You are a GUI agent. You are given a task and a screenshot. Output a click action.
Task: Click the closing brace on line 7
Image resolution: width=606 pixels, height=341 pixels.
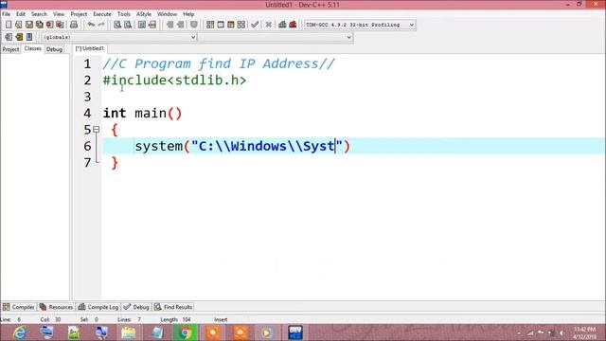[115, 163]
